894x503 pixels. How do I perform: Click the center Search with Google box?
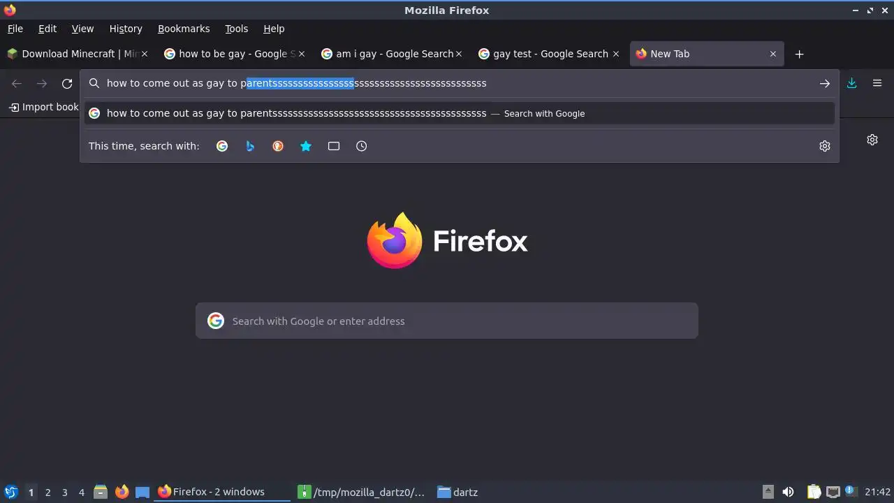447,321
